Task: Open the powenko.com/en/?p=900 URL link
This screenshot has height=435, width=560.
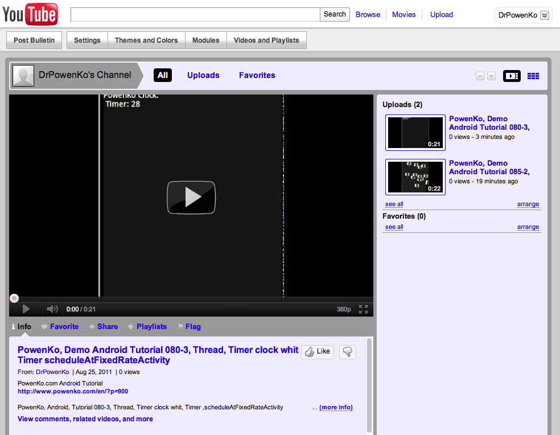Action: click(x=73, y=391)
